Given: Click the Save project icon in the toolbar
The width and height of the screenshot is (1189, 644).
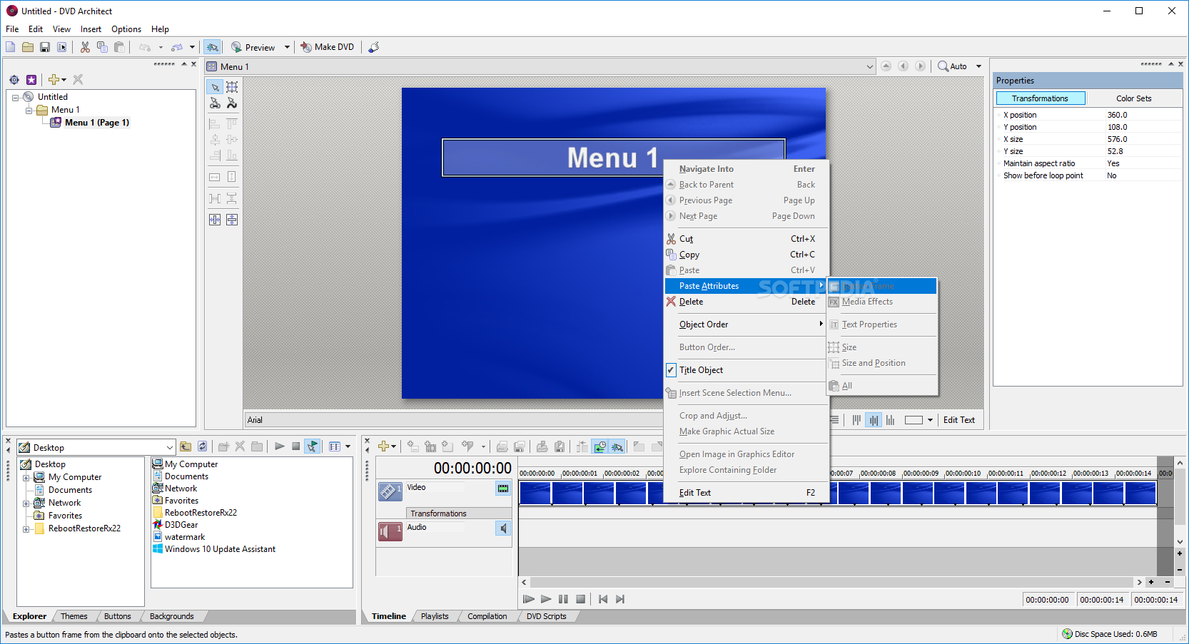Looking at the screenshot, I should pos(45,46).
